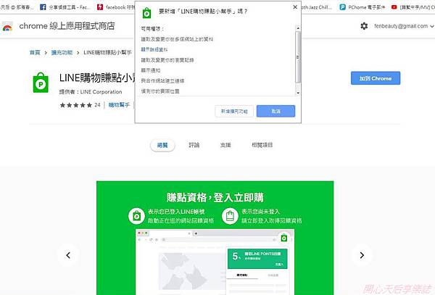Open the settings gear icon
This screenshot has height=295, width=435.
pyautogui.click(x=364, y=26)
